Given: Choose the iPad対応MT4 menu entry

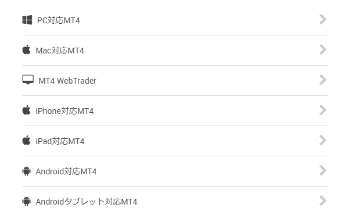Looking at the screenshot, I should pos(60,141).
